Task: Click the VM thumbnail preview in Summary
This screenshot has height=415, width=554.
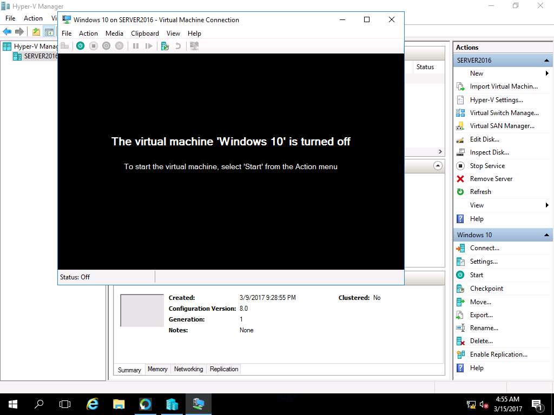Action: [142, 311]
